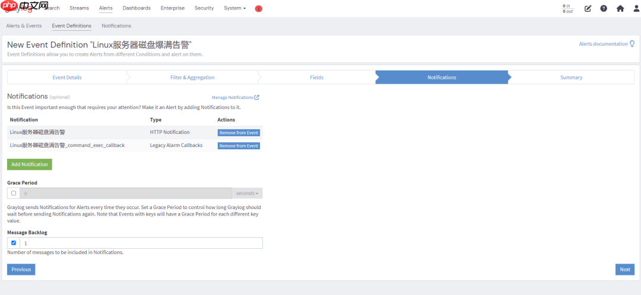
Task: Click the red notification badge
Action: (259, 8)
